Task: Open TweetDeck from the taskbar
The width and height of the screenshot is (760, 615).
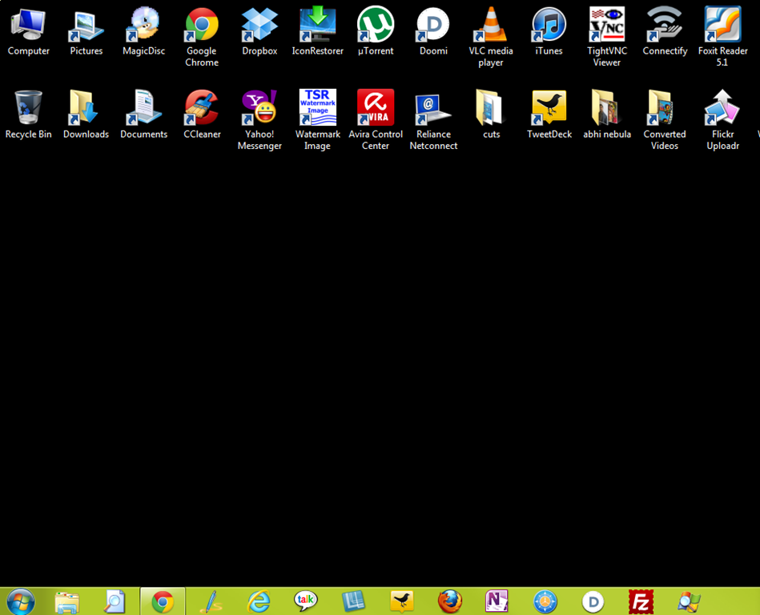Action: (402, 601)
